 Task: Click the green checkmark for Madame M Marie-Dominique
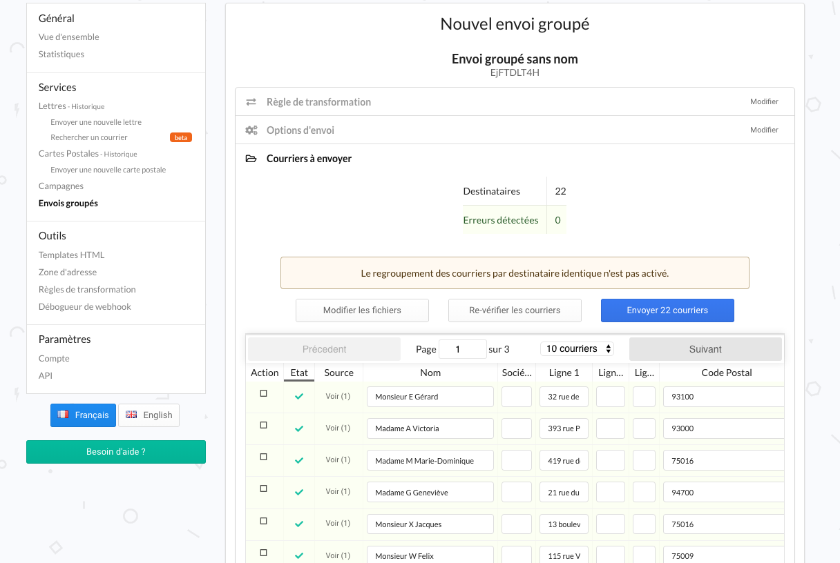(x=299, y=460)
